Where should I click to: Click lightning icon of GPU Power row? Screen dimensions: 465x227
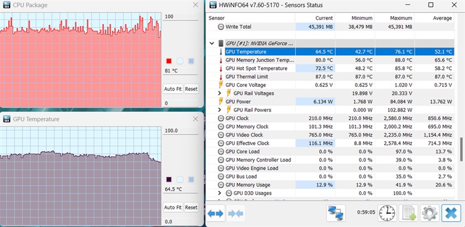(x=221, y=101)
